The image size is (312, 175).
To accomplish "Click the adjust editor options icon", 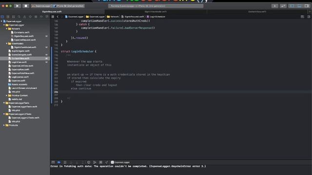I will point(302,17).
